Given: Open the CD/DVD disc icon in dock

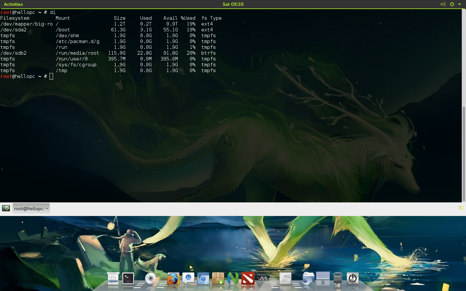Looking at the screenshot, I should pyautogui.click(x=150, y=279).
